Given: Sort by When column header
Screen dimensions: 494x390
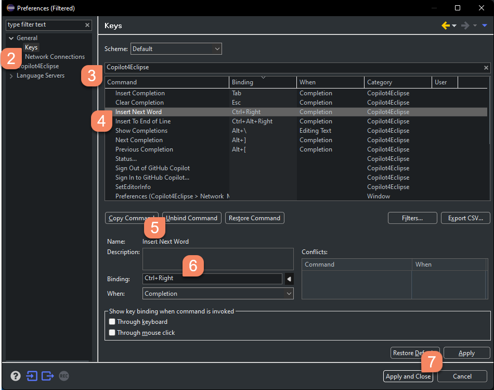Looking at the screenshot, I should pos(330,82).
